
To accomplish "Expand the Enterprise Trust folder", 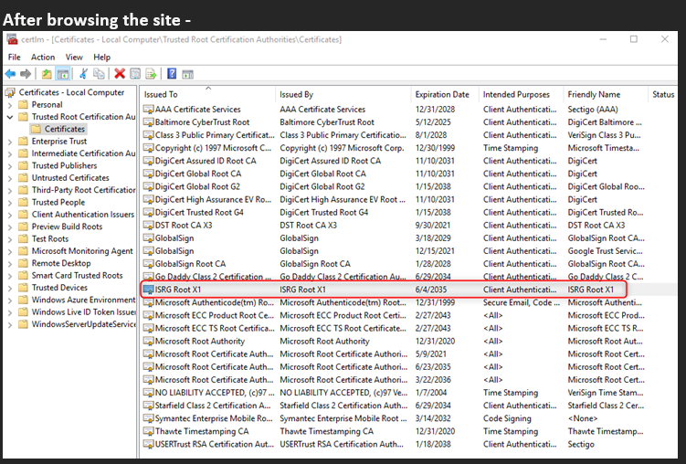I will (10, 142).
